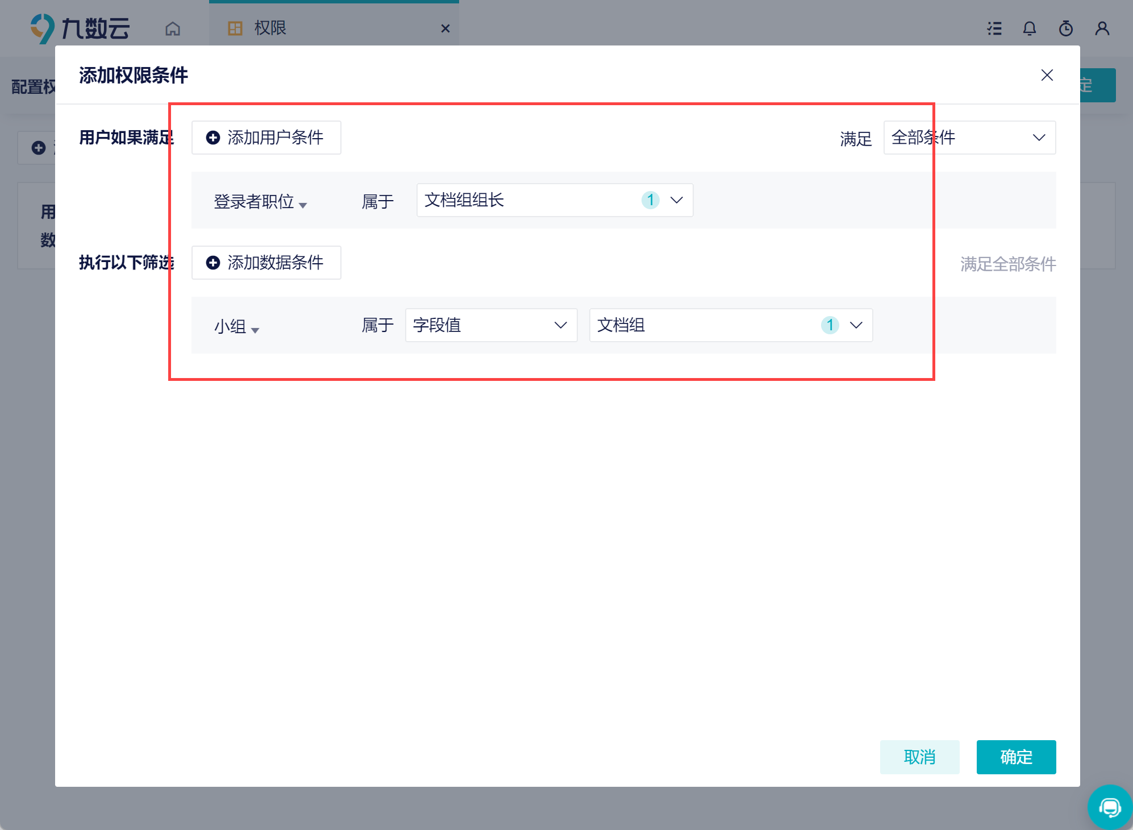This screenshot has height=830, width=1133.
Task: Click the home icon in top bar
Action: pos(173,28)
